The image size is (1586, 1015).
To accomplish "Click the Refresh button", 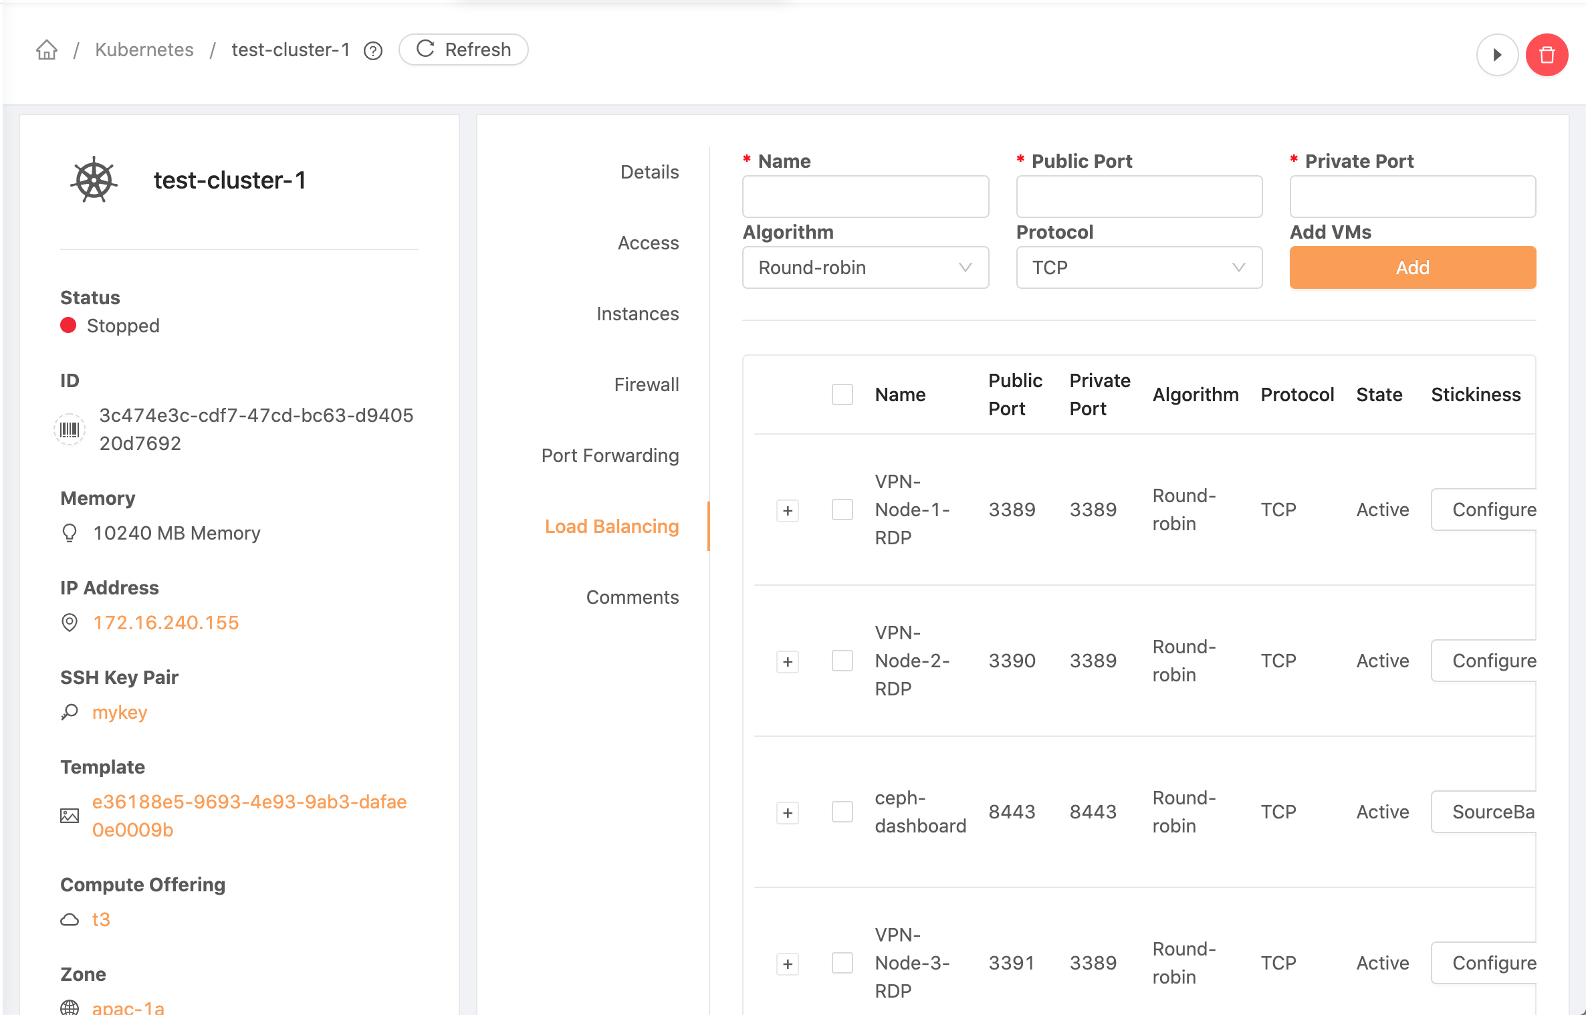I will (x=463, y=50).
